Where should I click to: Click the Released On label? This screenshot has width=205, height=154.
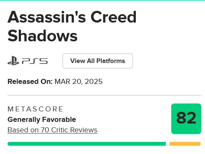click(x=30, y=81)
